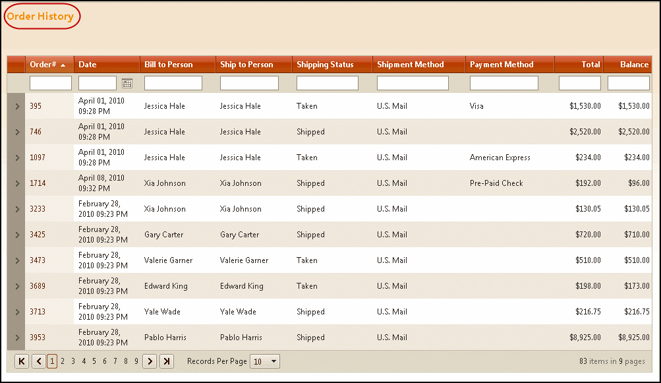This screenshot has width=661, height=383.
Task: Focus the Balance filter box
Action: pyautogui.click(x=629, y=83)
